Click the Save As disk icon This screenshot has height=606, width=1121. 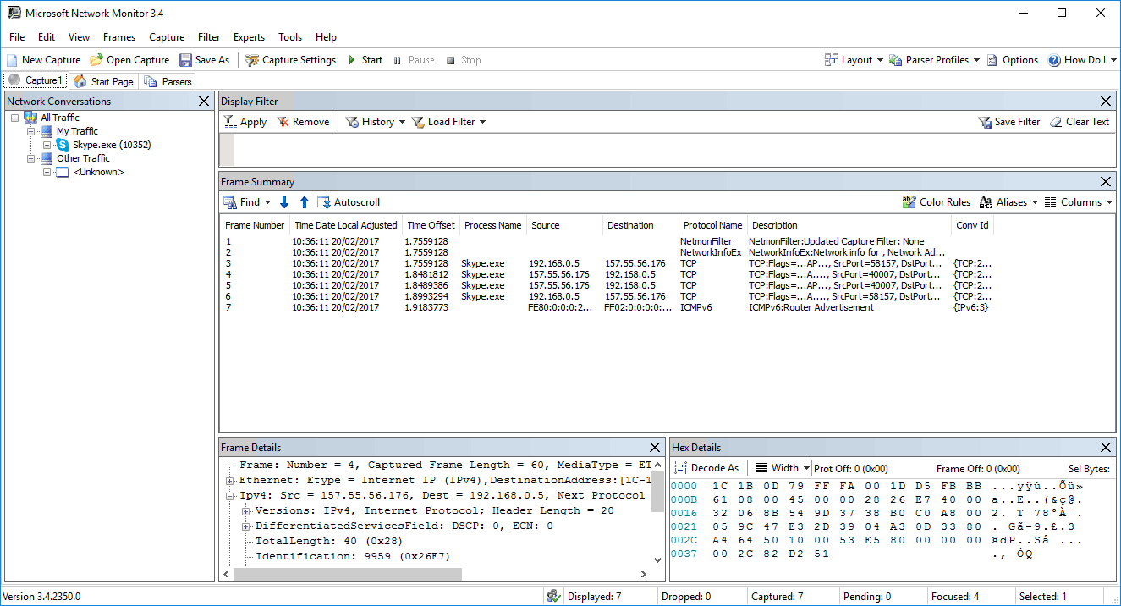[x=185, y=60]
